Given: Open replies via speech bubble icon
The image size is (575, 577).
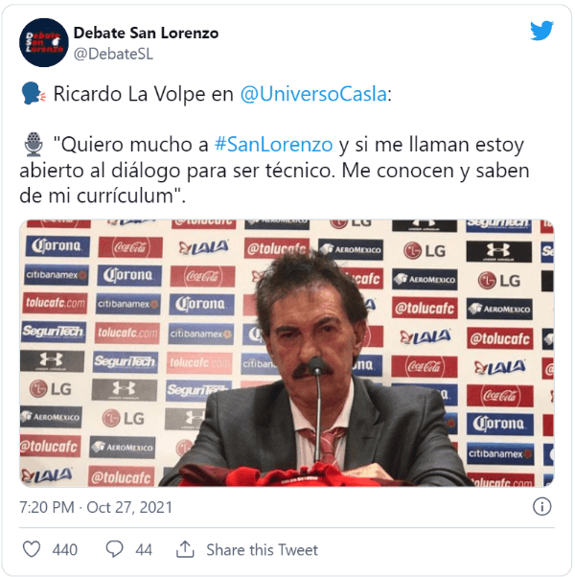Looking at the screenshot, I should (114, 549).
